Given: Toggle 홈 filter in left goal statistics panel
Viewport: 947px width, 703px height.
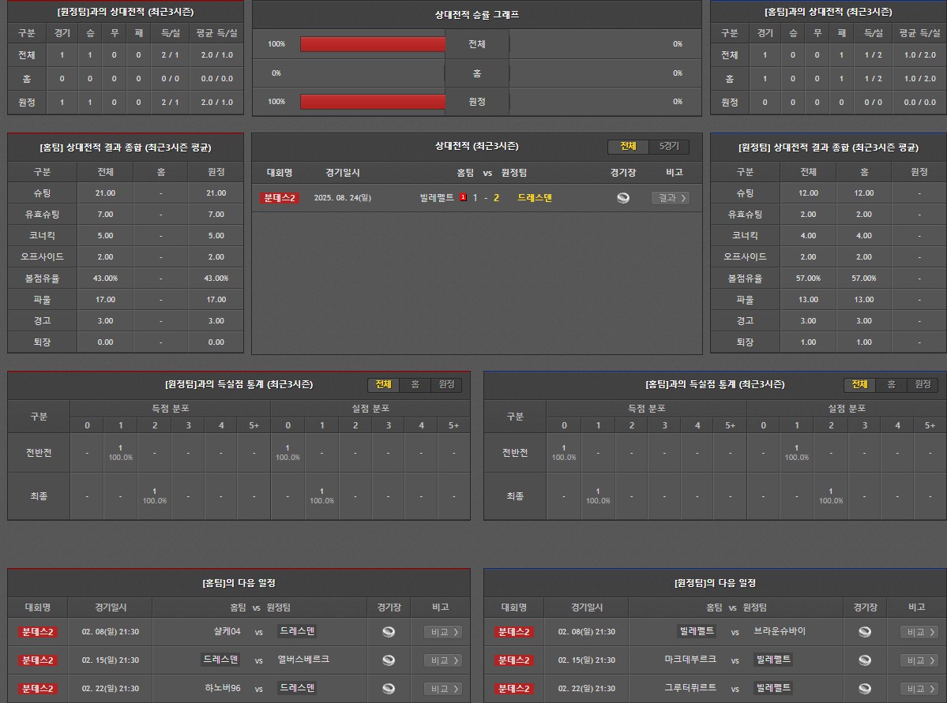Looking at the screenshot, I should coord(415,385).
